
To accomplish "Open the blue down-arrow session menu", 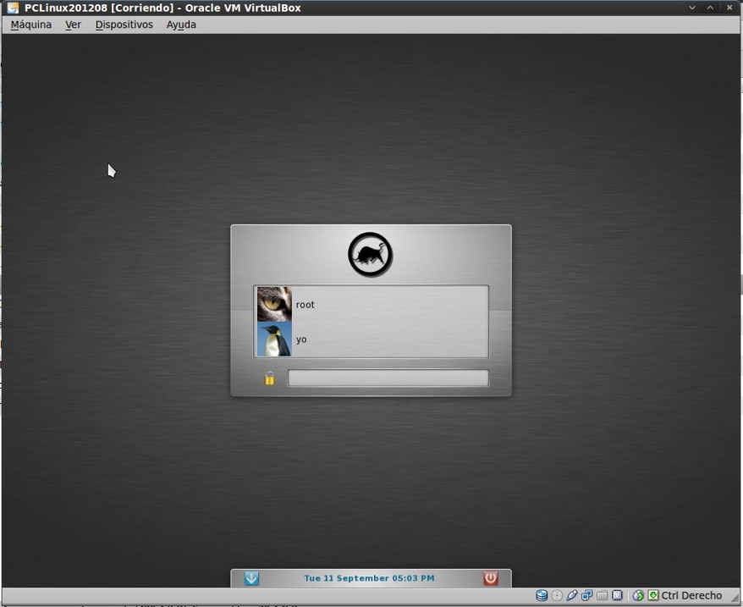I will click(251, 578).
